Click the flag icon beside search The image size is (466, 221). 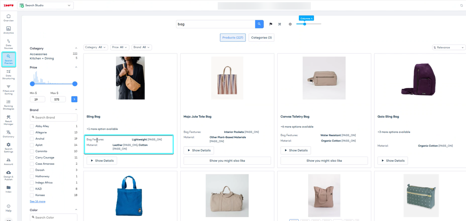coord(271,24)
